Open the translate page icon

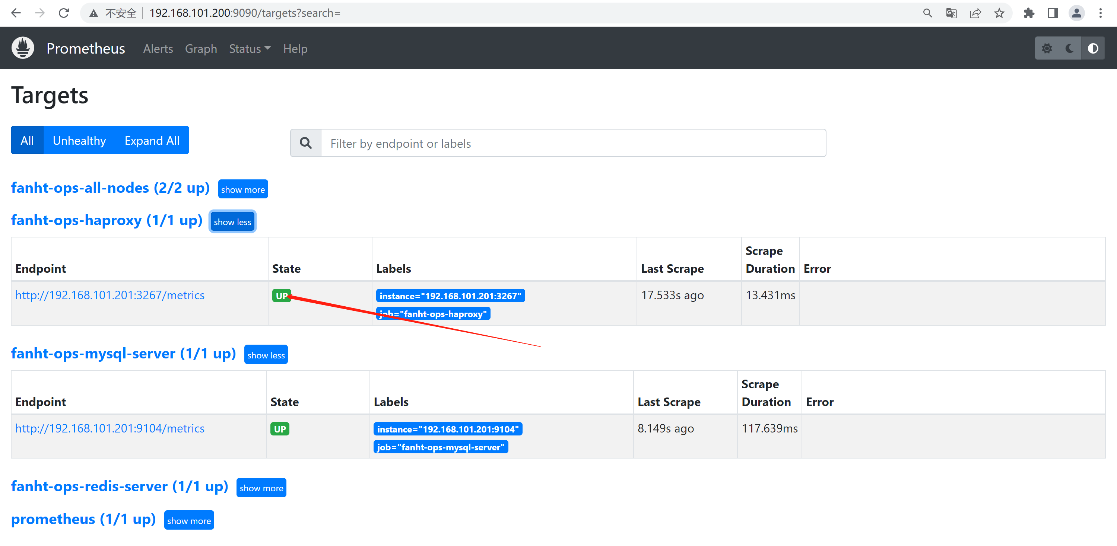pyautogui.click(x=951, y=13)
